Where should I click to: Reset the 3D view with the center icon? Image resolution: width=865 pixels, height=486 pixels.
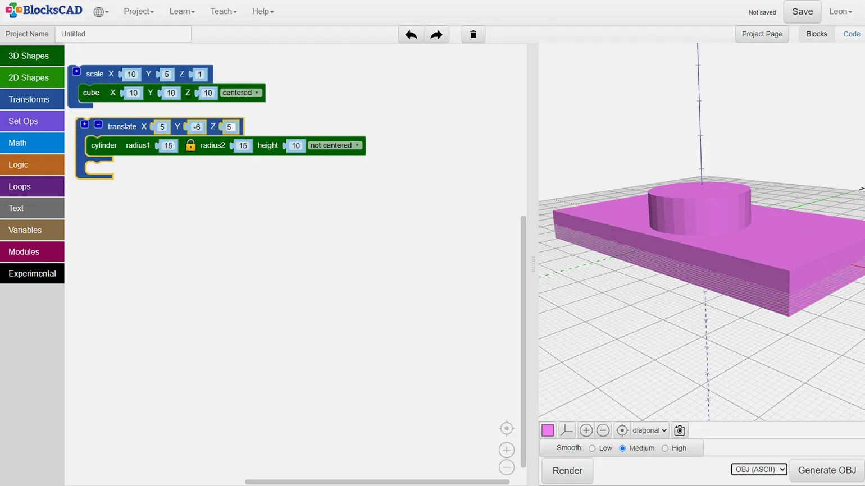(x=622, y=430)
